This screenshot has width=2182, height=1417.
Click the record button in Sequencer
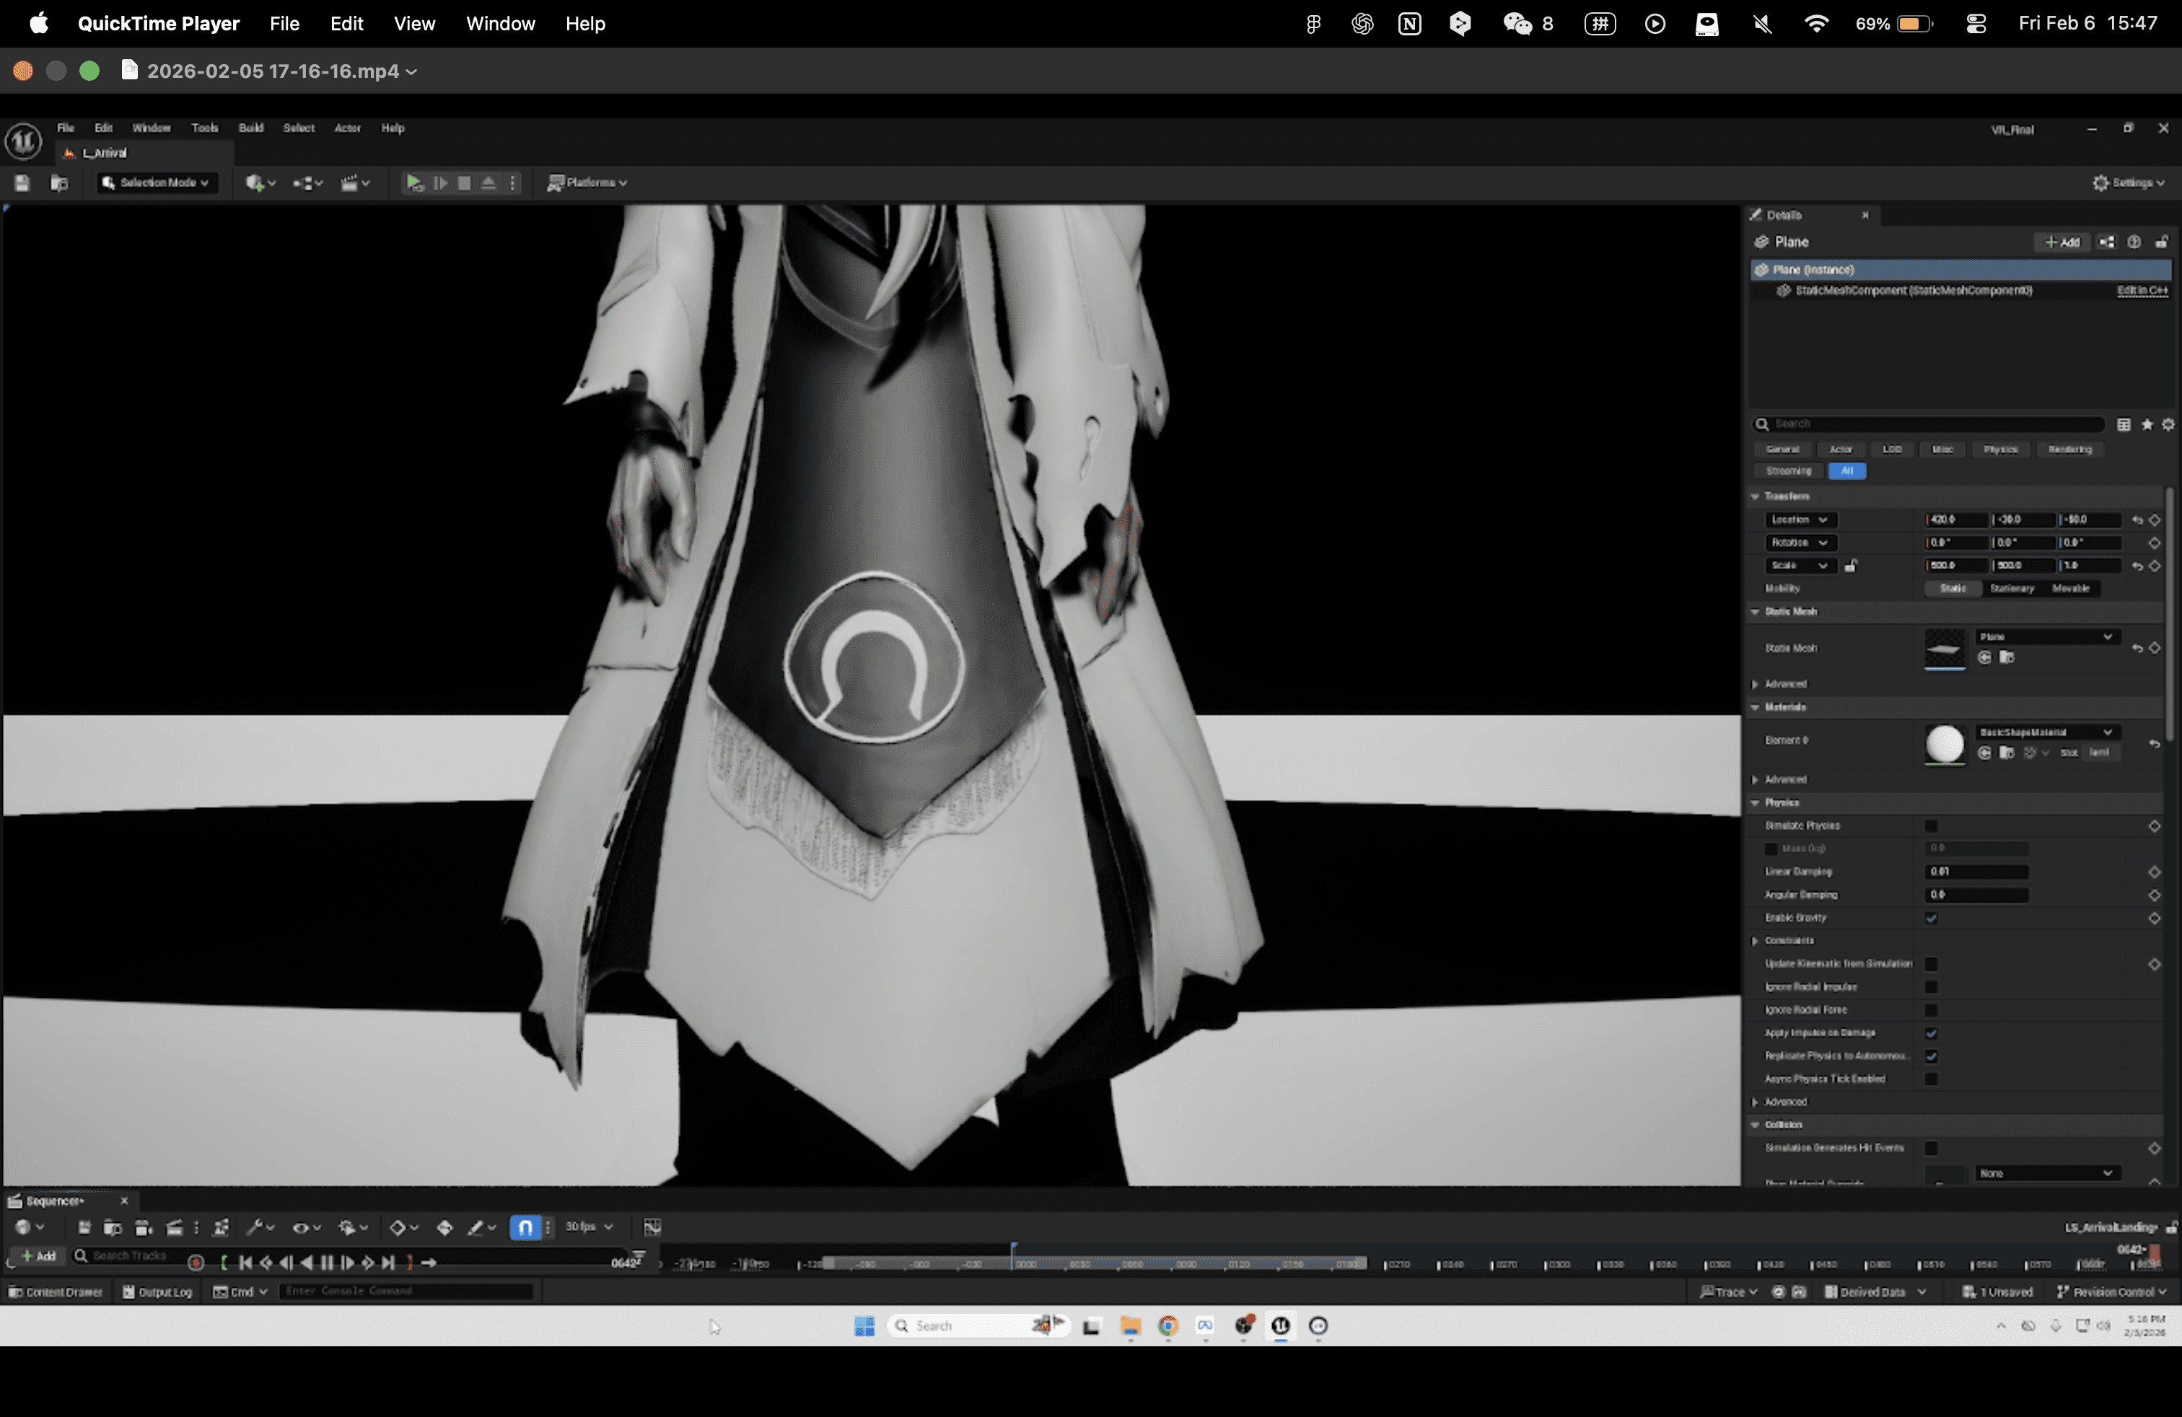click(196, 1263)
